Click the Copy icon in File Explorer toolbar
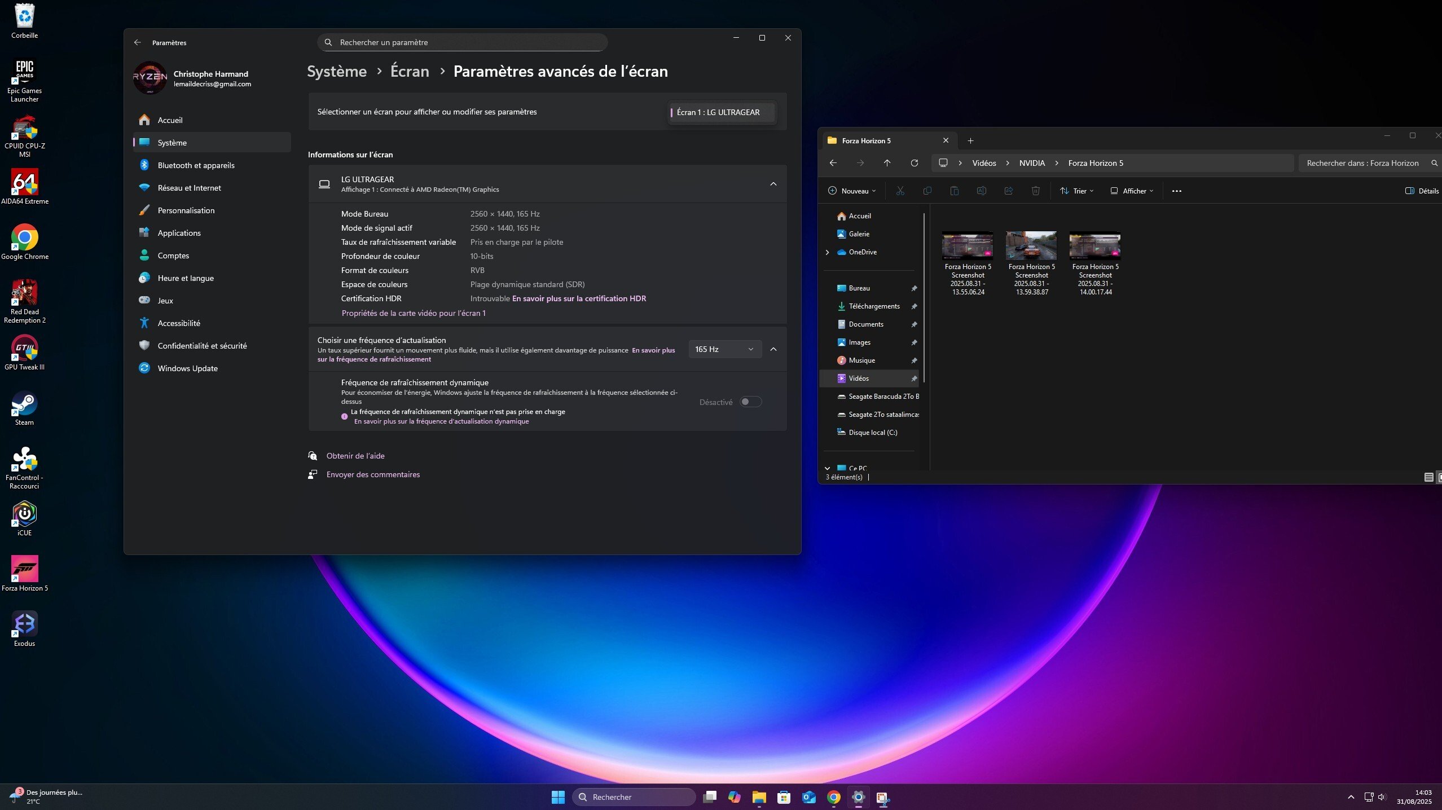The image size is (1442, 810). pyautogui.click(x=927, y=191)
